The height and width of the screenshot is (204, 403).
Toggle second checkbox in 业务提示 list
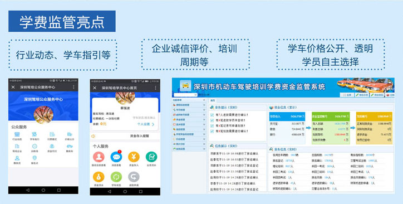212,120
